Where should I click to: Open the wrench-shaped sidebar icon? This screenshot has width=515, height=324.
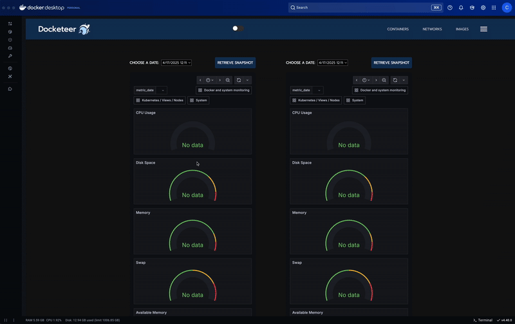pos(10,56)
